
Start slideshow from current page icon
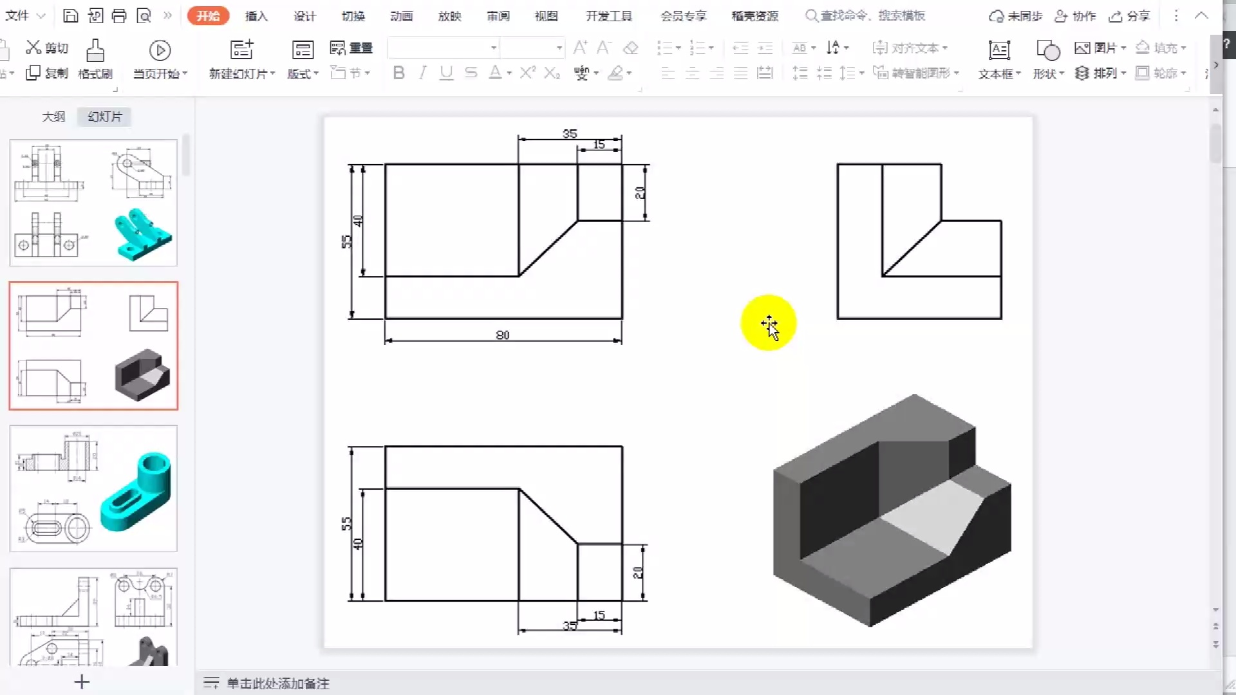coord(160,50)
